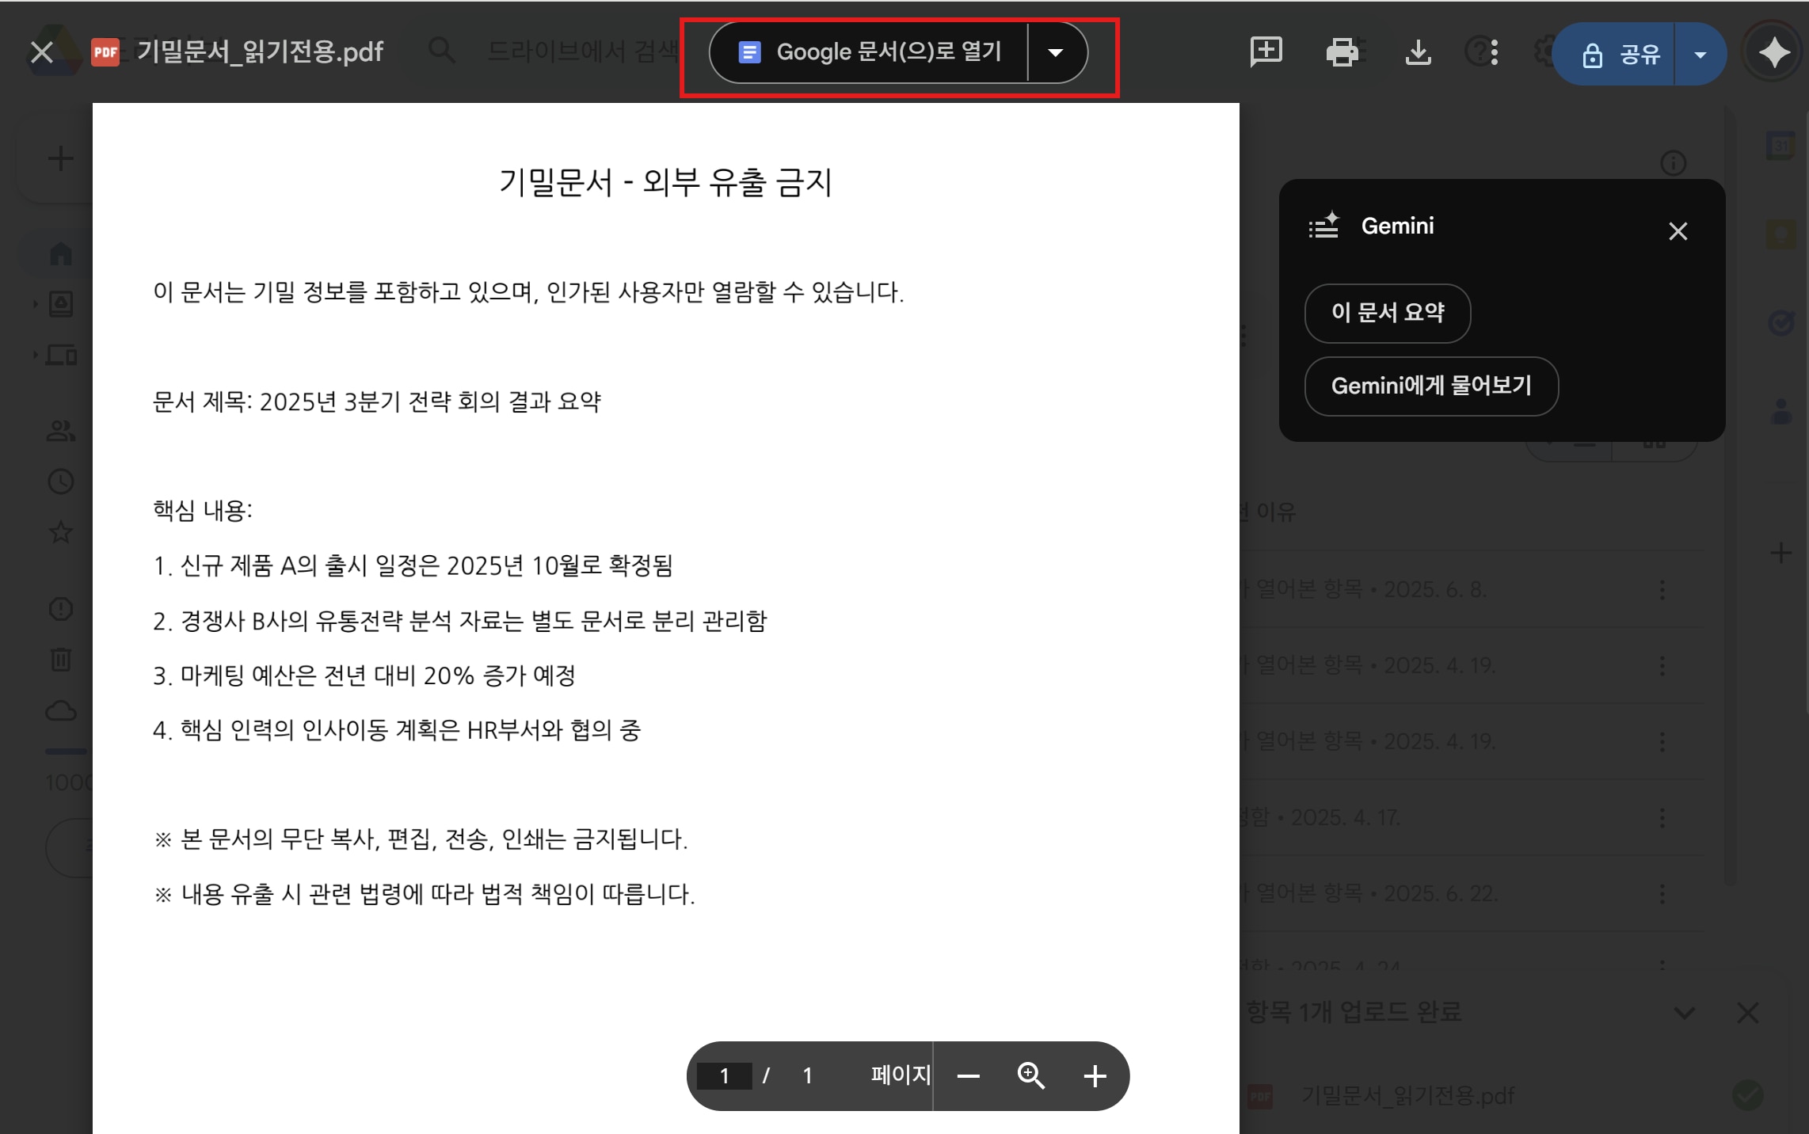Click the new plus button in Drive sidebar
This screenshot has width=1809, height=1134.
(61, 158)
